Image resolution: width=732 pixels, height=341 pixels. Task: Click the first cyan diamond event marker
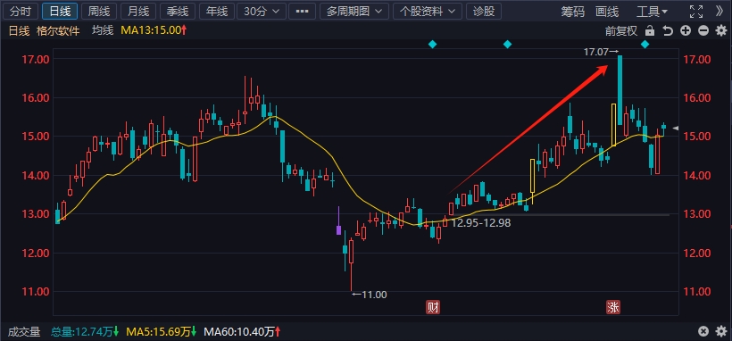(432, 45)
